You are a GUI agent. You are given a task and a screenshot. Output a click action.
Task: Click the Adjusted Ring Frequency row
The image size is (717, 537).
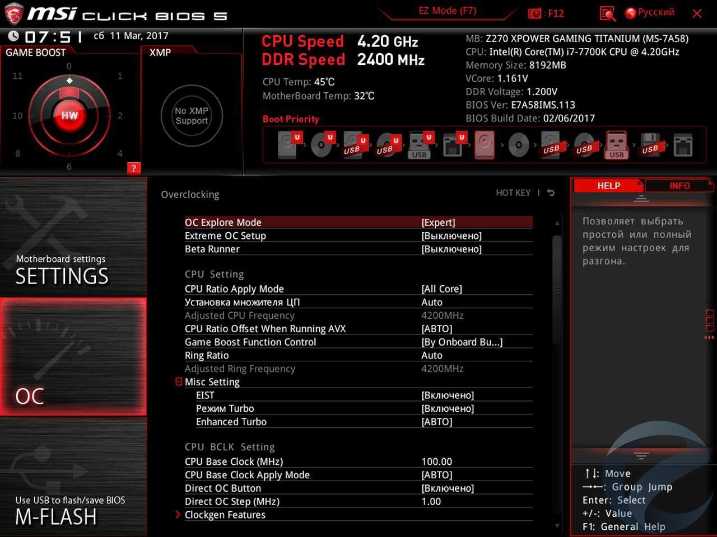tap(358, 369)
